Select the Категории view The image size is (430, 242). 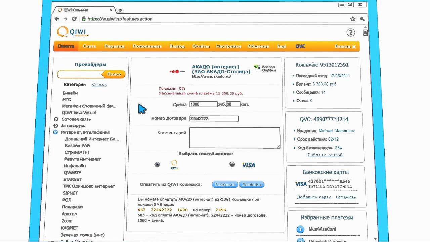click(x=75, y=85)
